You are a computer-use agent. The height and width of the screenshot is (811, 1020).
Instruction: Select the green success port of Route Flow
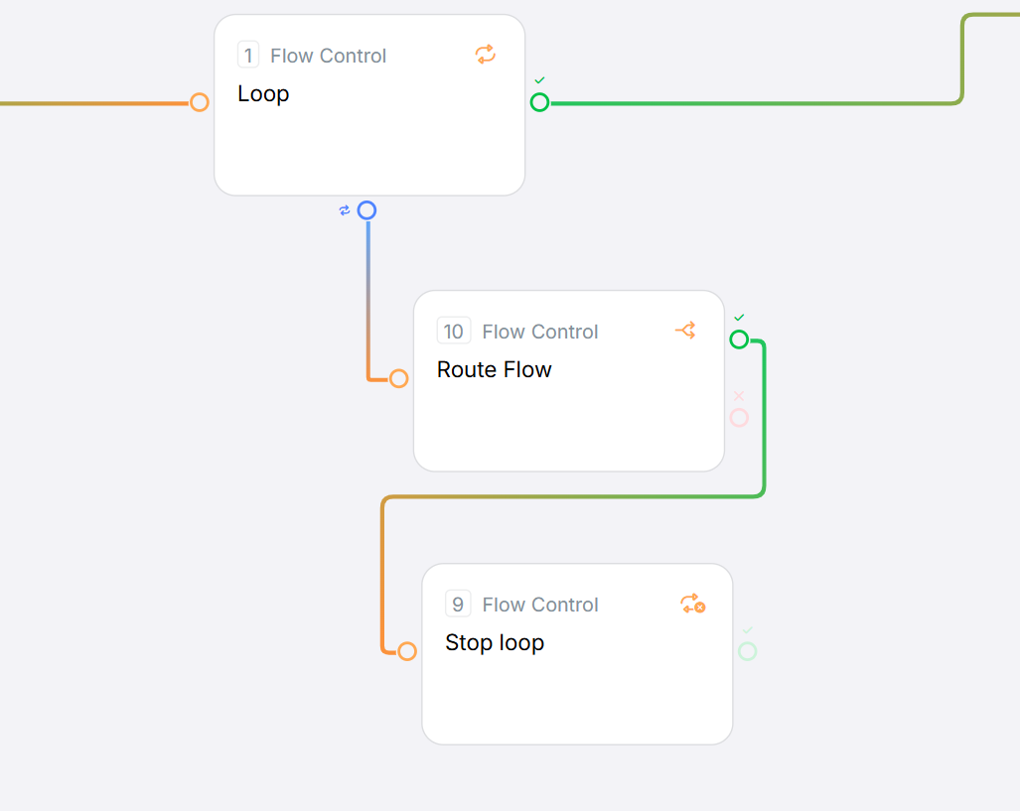tap(739, 339)
